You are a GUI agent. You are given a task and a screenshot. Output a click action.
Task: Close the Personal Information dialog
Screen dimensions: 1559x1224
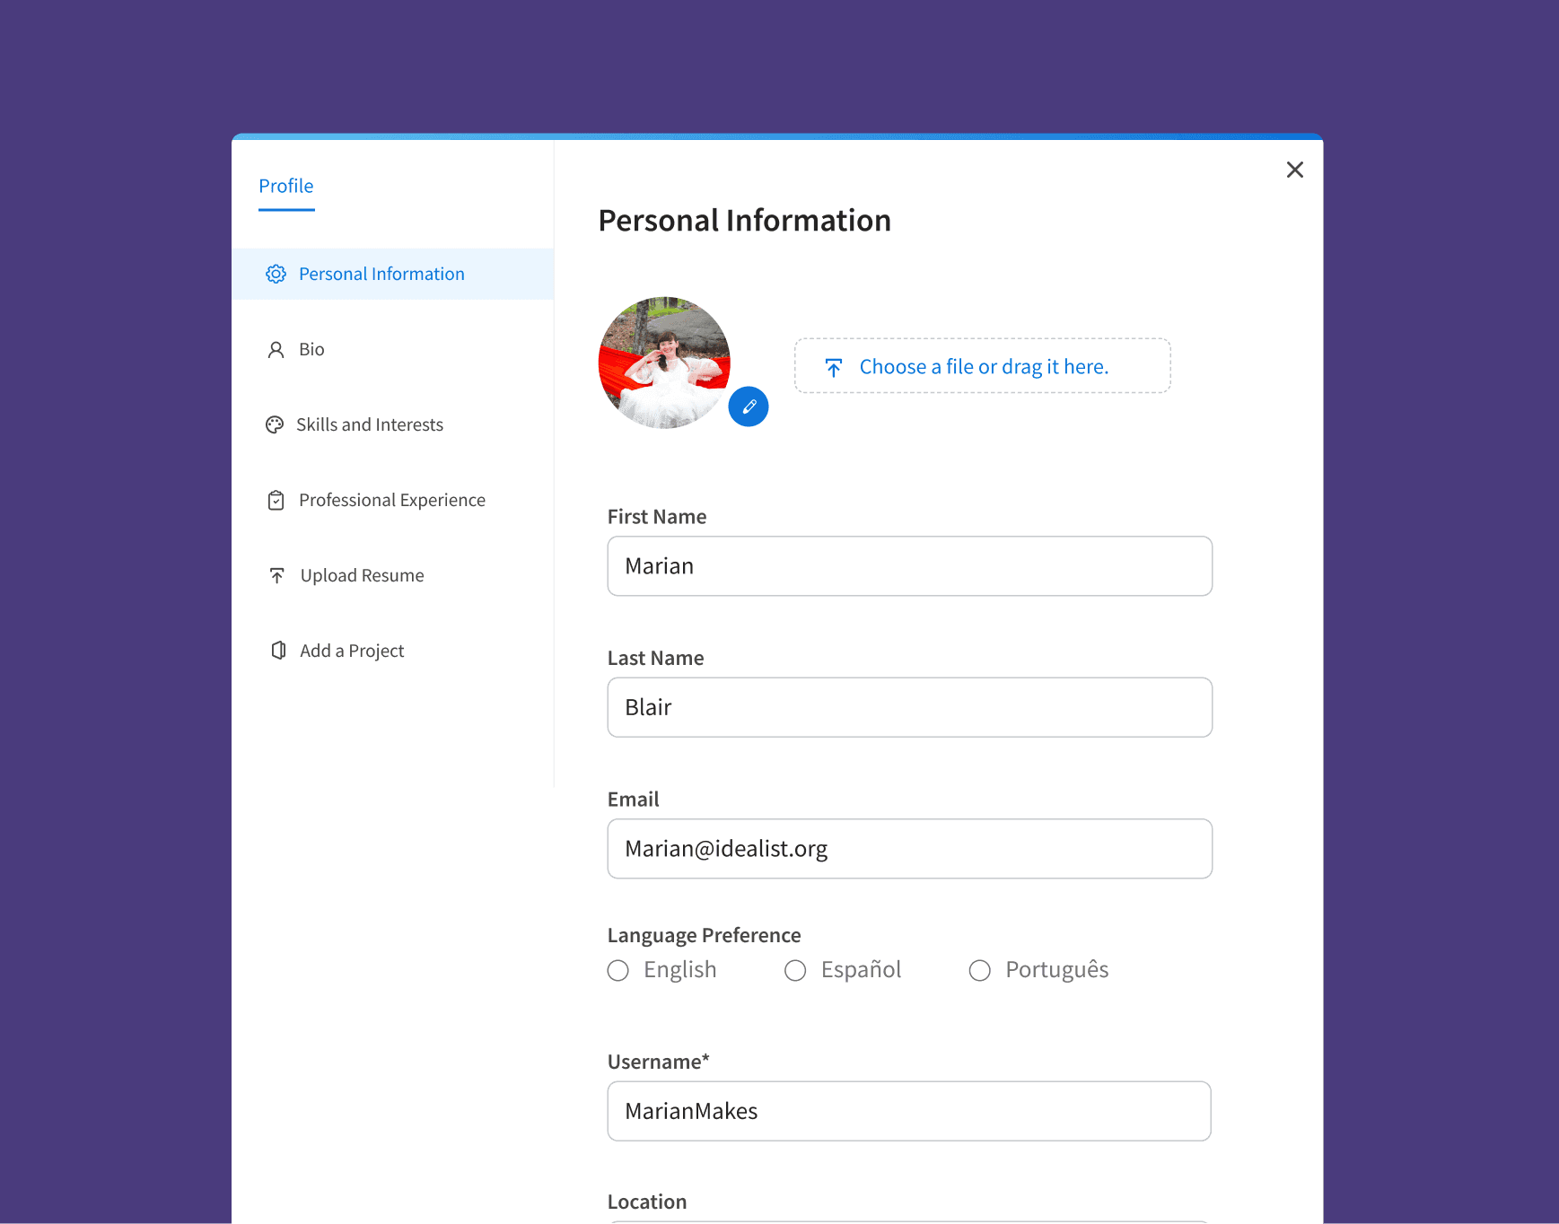click(1295, 170)
